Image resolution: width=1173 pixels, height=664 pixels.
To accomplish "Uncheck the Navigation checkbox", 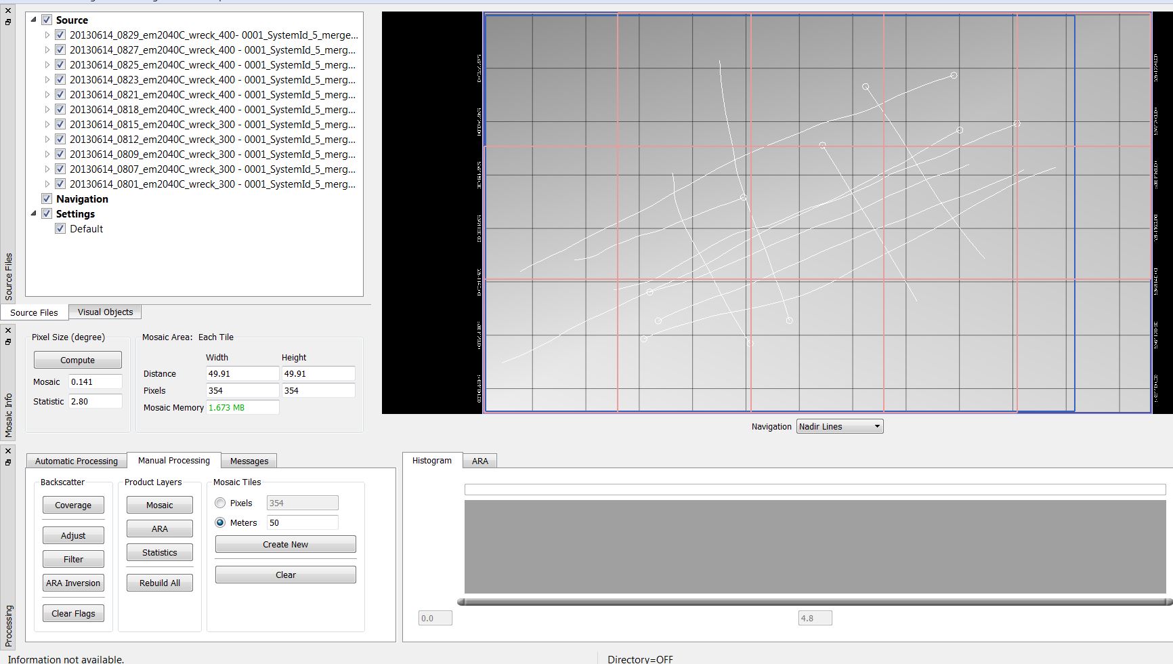I will tap(47, 199).
